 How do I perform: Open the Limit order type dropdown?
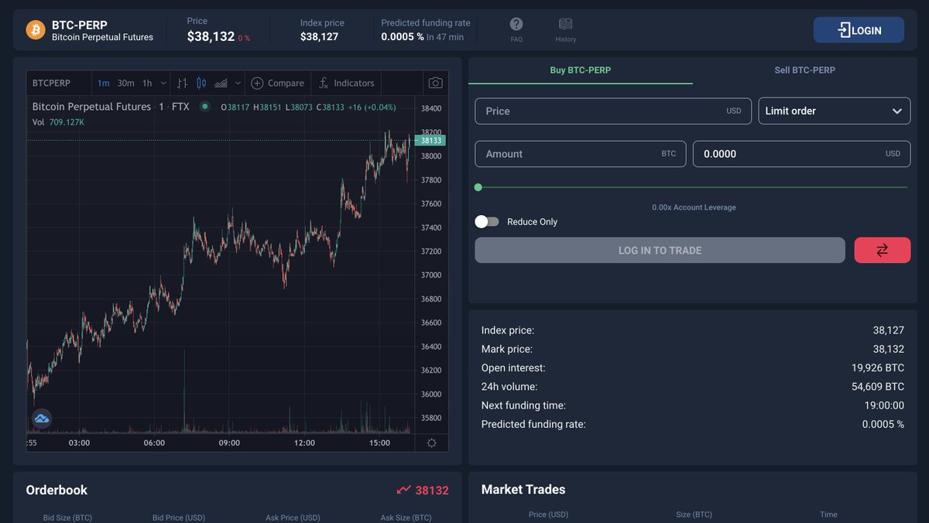[835, 111]
